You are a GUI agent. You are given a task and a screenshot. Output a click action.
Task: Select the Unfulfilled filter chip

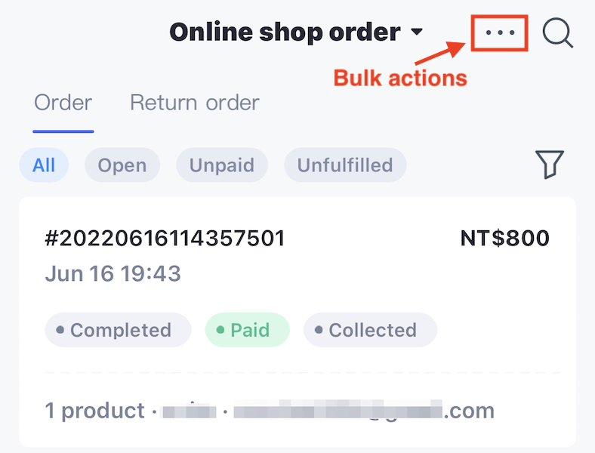(345, 165)
